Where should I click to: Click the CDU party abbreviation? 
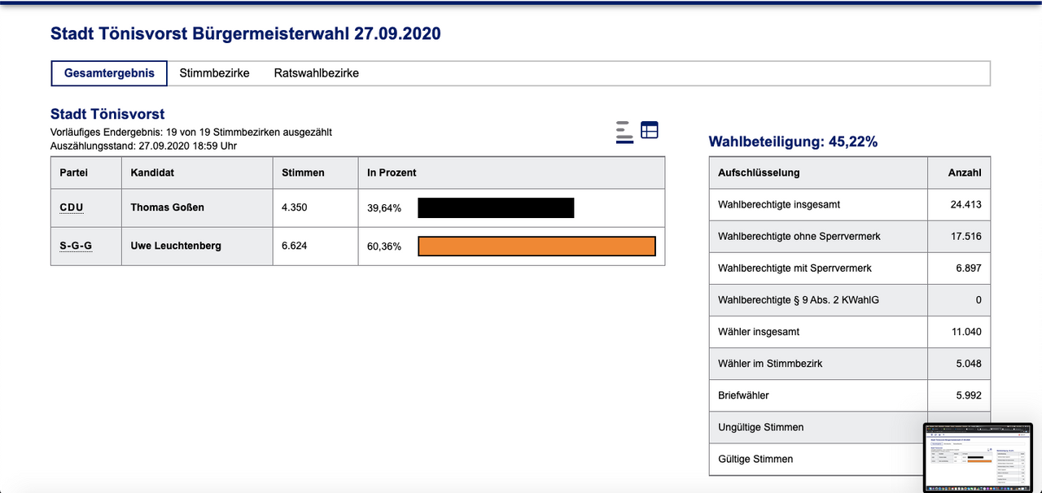click(72, 207)
